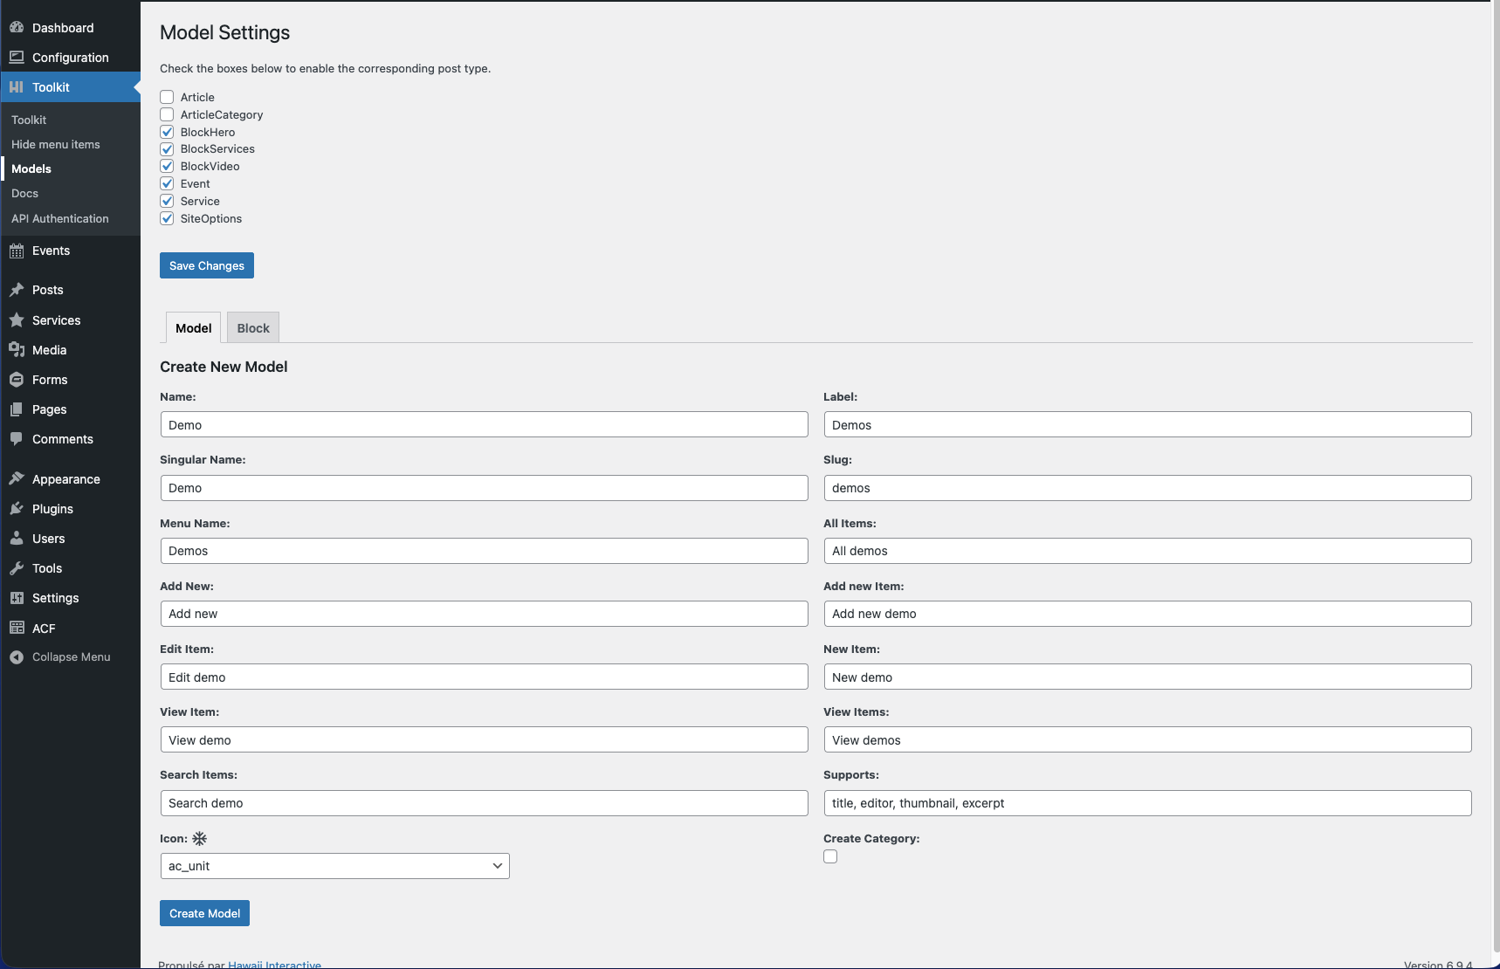The width and height of the screenshot is (1500, 969).
Task: Uncheck the BlockVideo checkbox
Action: (x=167, y=166)
